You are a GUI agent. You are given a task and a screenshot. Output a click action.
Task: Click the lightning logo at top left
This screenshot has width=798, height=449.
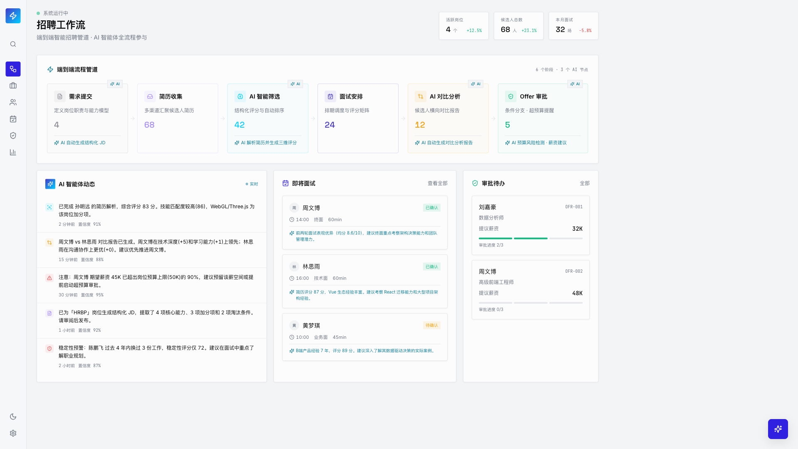pos(13,16)
